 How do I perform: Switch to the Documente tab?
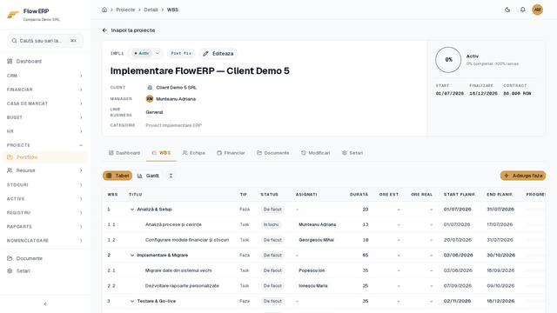tap(272, 153)
